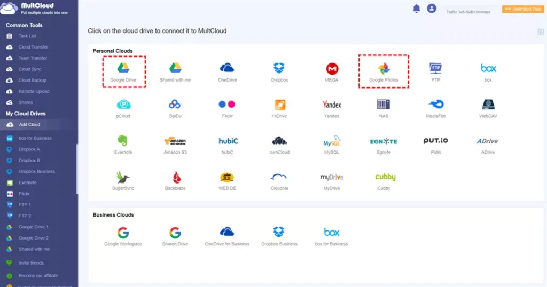
Task: Open Team Transfer tool
Action: pyautogui.click(x=33, y=58)
